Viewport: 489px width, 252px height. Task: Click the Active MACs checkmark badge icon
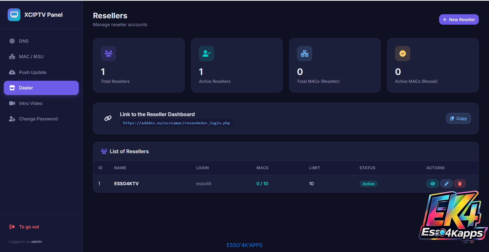[x=403, y=54]
